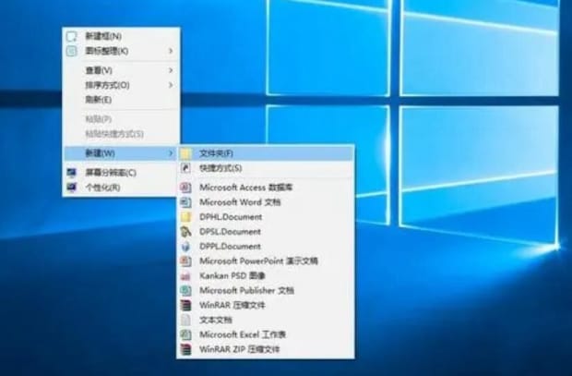Create a new 文本文档 text document
The width and height of the screenshot is (572, 376).
219,320
